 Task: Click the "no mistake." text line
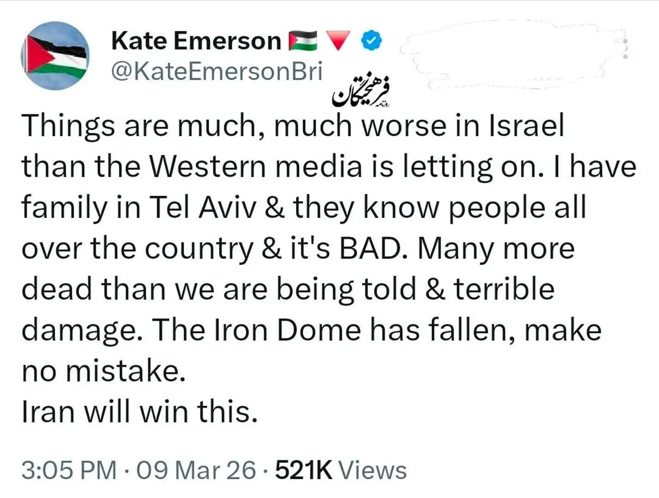(x=104, y=371)
